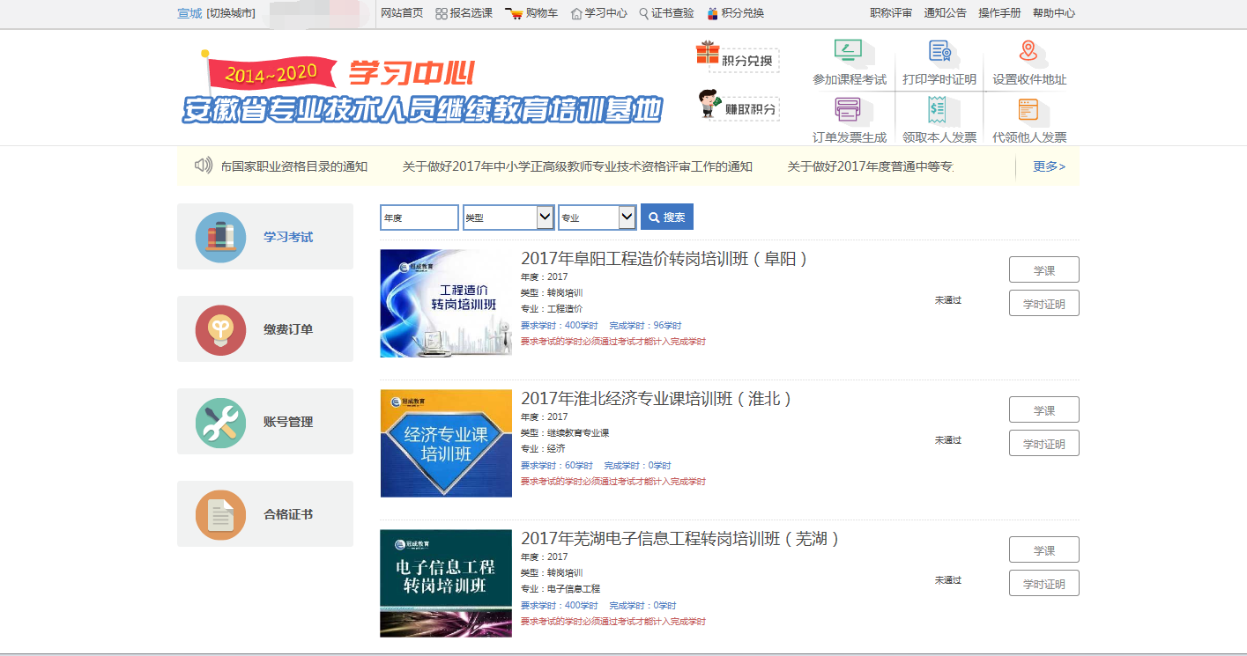Open the 类型 dropdown
Viewport: 1247px width, 656px height.
pyautogui.click(x=508, y=217)
